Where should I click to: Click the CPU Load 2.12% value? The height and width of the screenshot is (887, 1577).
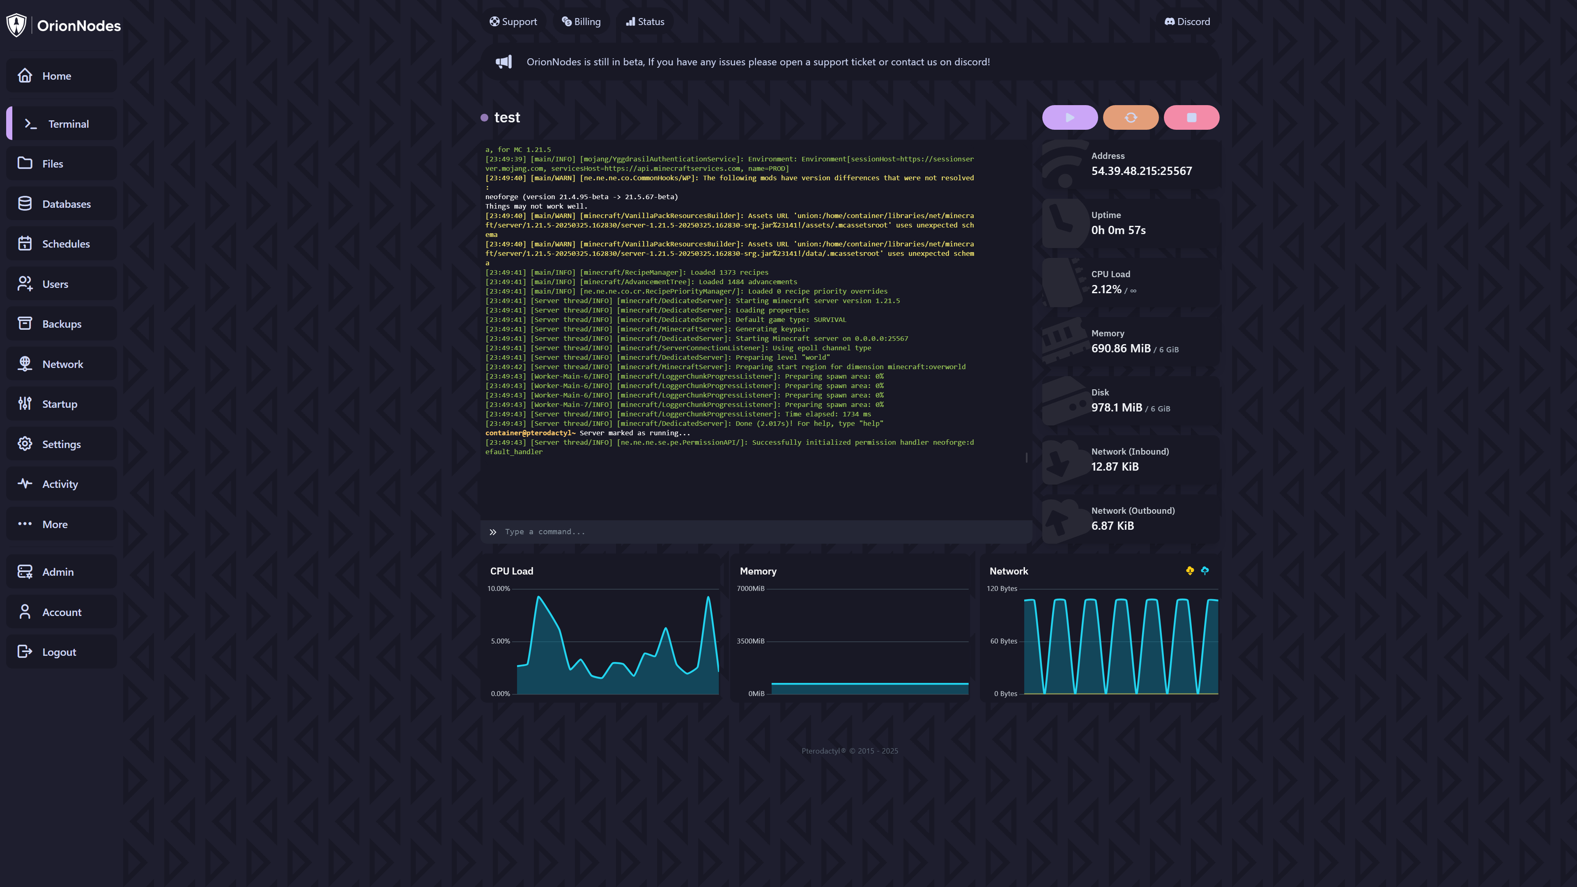click(1106, 289)
